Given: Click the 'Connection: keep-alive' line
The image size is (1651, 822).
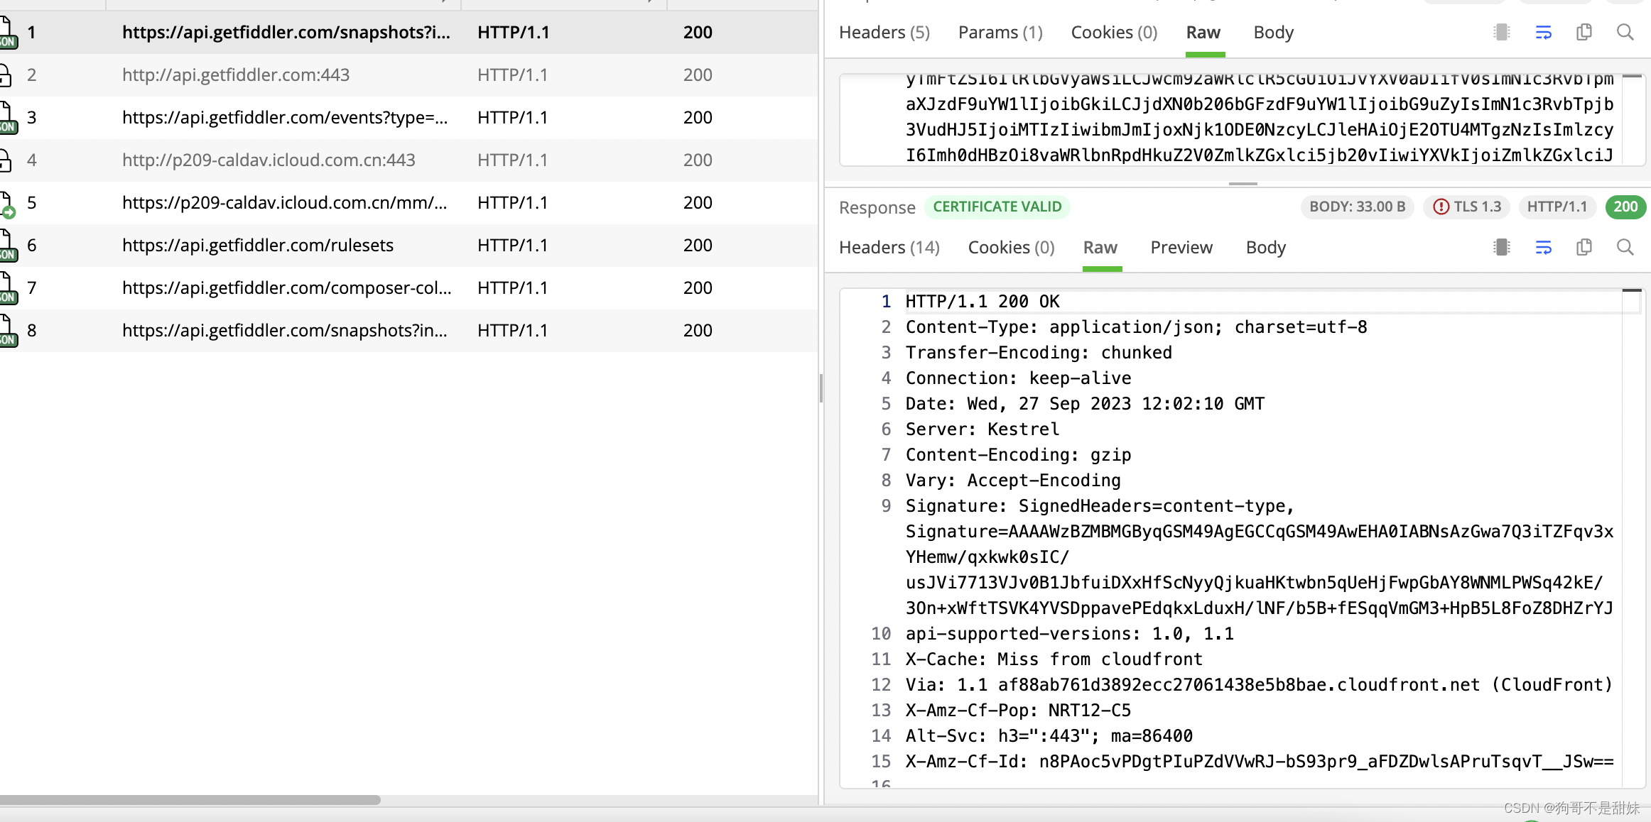Looking at the screenshot, I should coord(1018,378).
